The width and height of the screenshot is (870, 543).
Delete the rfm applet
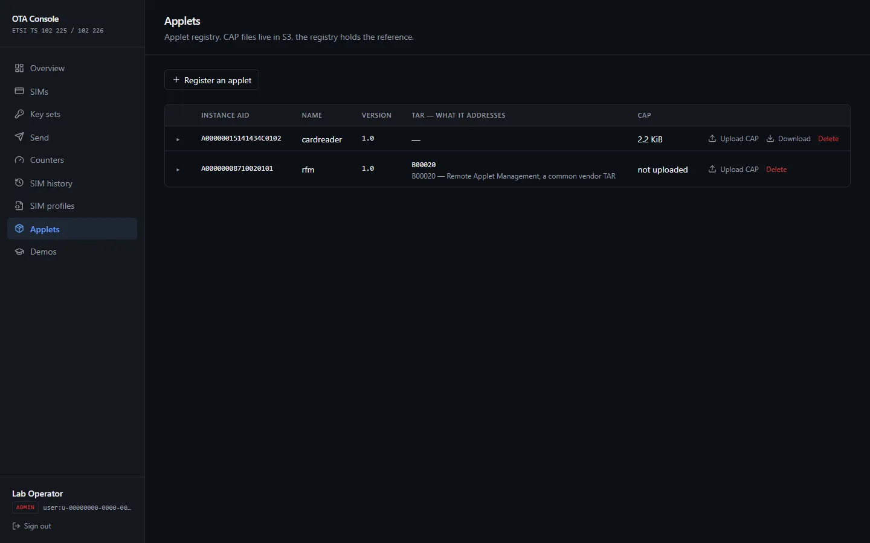pos(776,170)
